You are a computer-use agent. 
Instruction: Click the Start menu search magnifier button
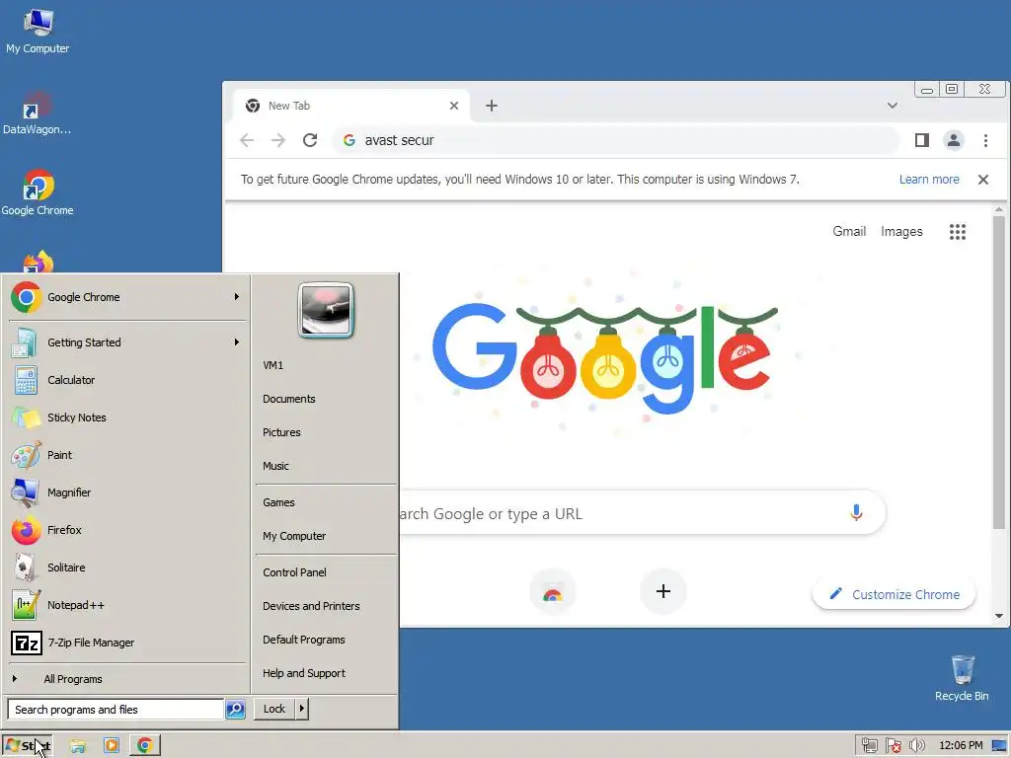[235, 710]
